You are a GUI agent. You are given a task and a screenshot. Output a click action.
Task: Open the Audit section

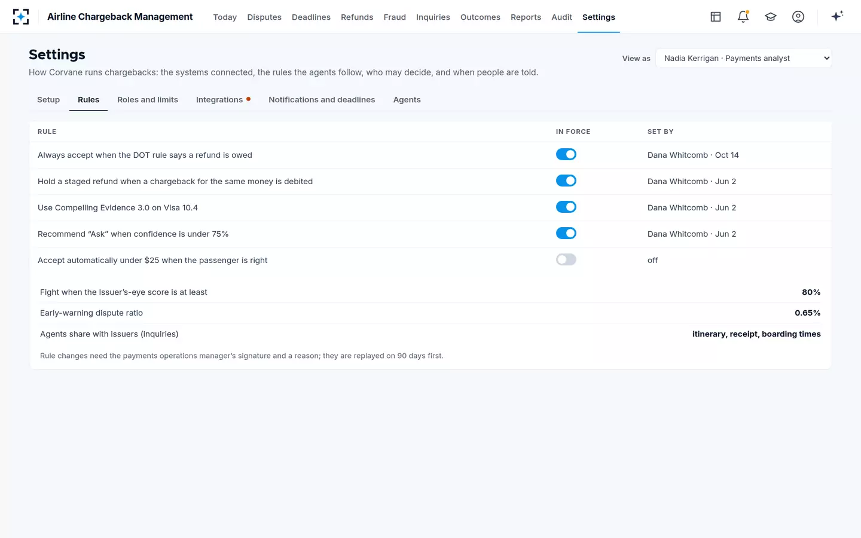click(561, 17)
